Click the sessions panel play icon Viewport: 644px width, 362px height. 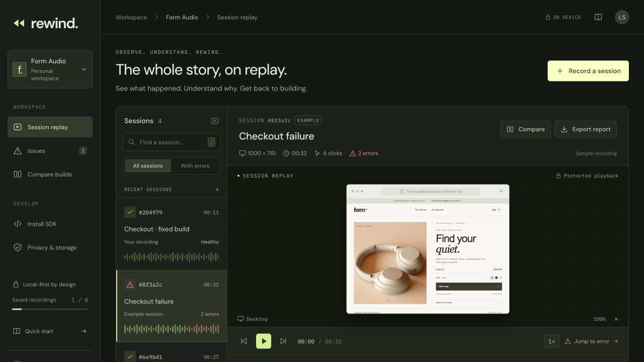(x=215, y=121)
